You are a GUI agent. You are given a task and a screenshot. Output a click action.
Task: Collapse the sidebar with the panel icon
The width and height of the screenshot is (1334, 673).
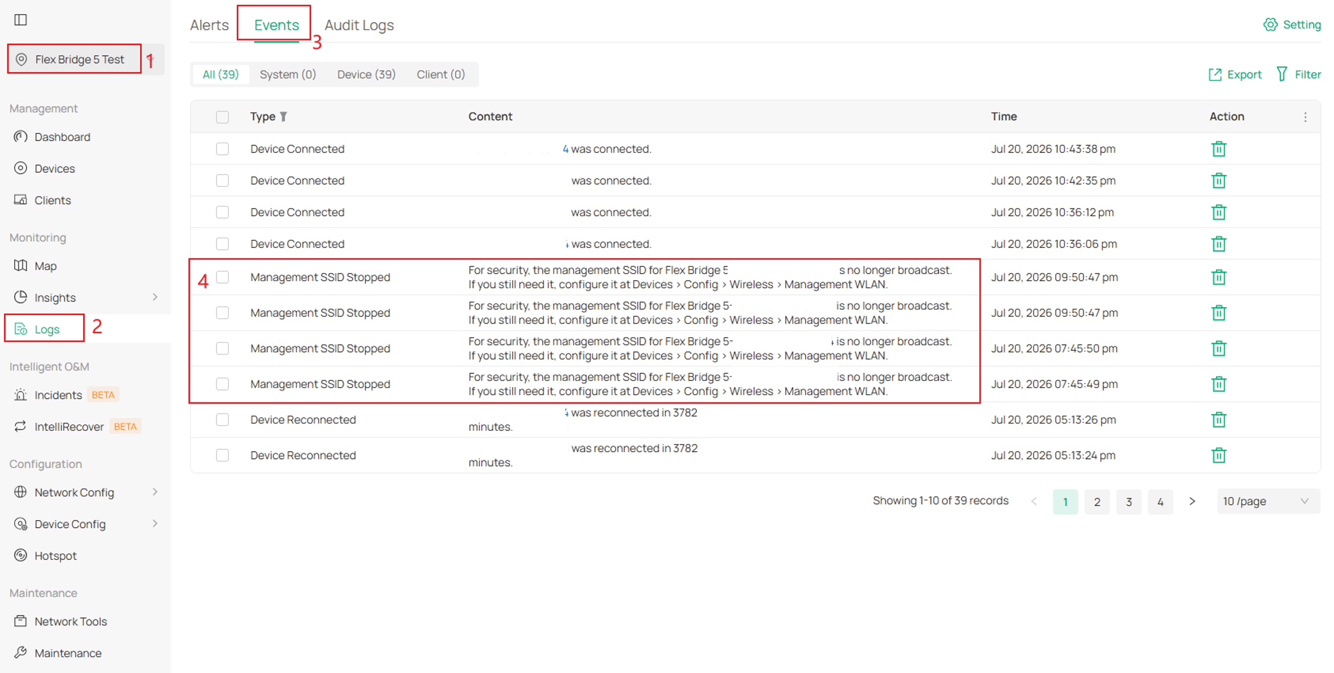click(21, 20)
